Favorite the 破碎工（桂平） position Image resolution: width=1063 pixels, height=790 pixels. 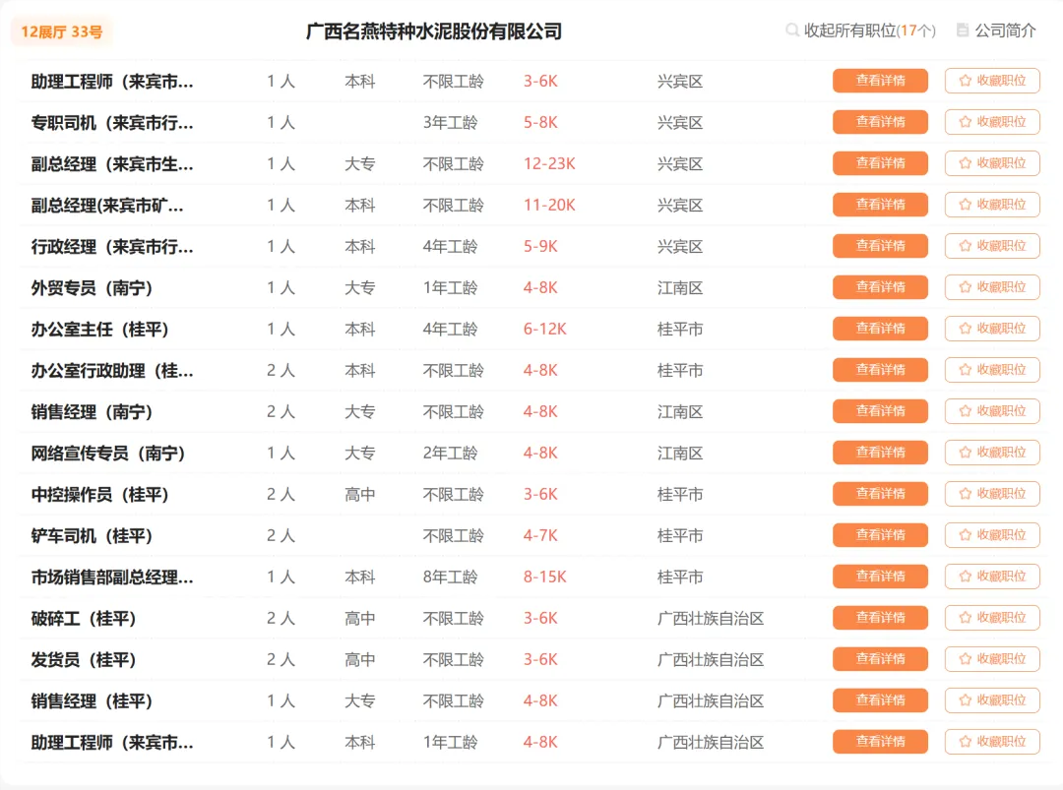(x=992, y=618)
